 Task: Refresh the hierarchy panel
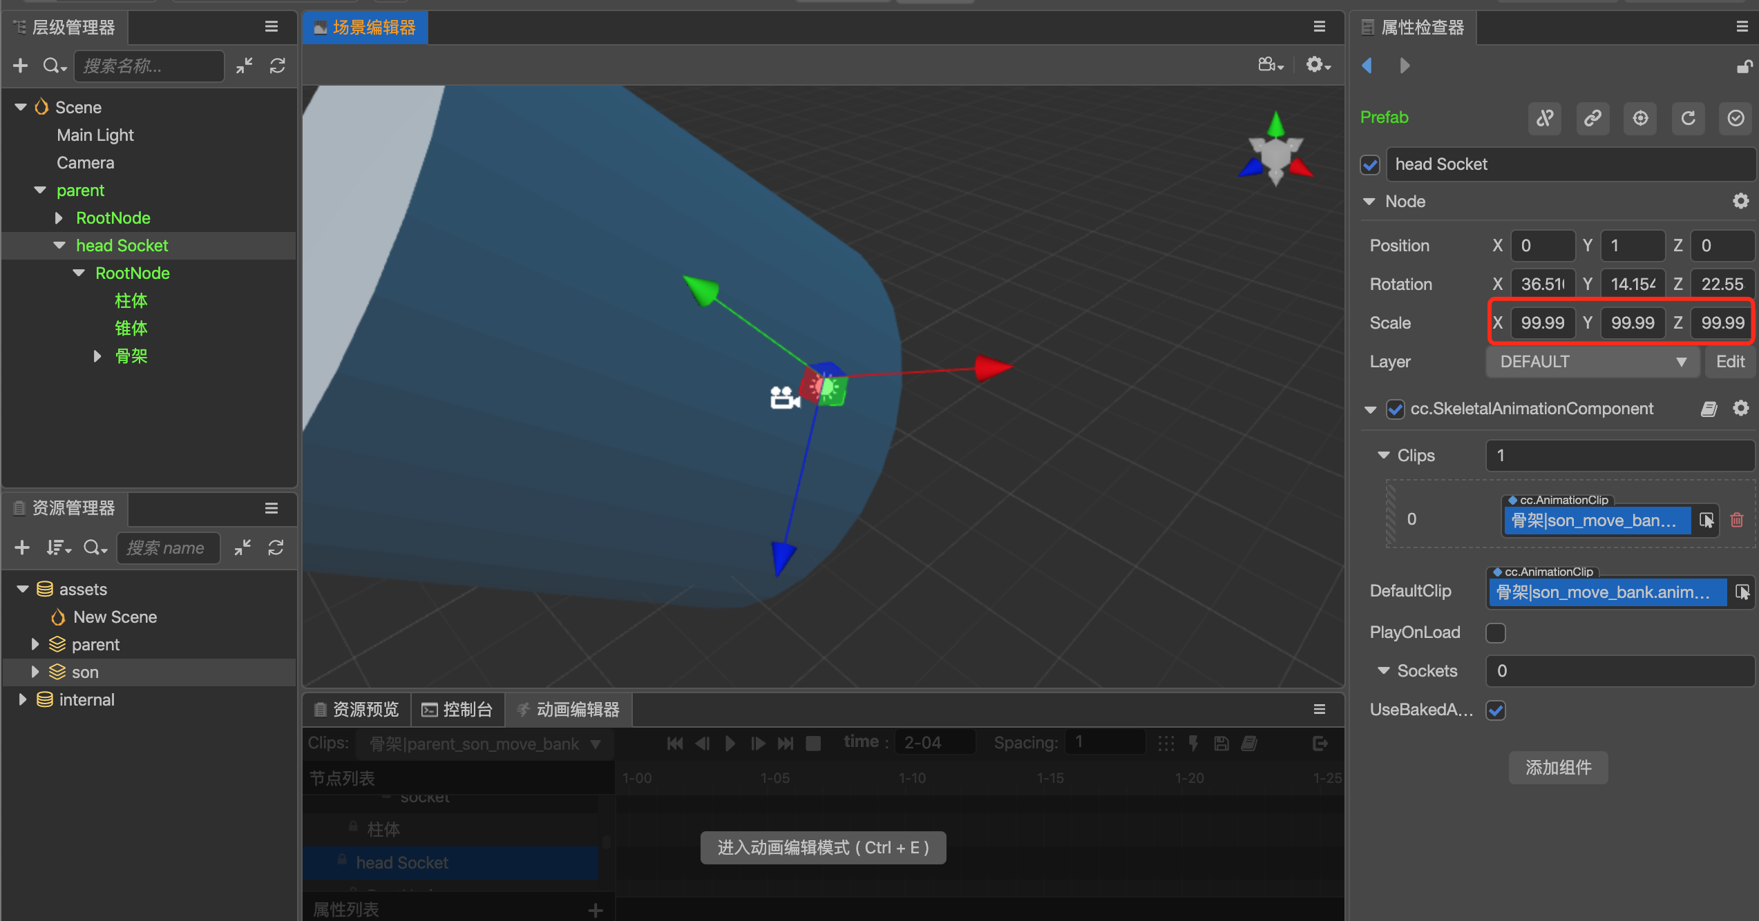point(278,66)
